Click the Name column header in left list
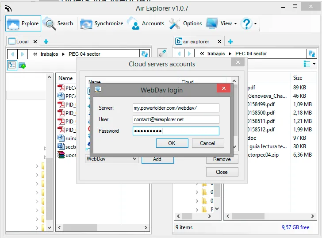 65,78
